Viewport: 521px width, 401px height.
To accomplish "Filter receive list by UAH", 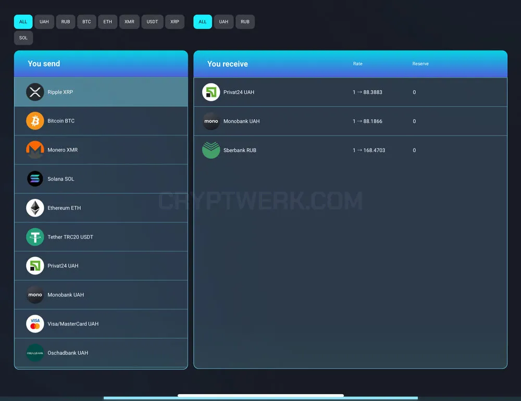I will (x=224, y=21).
